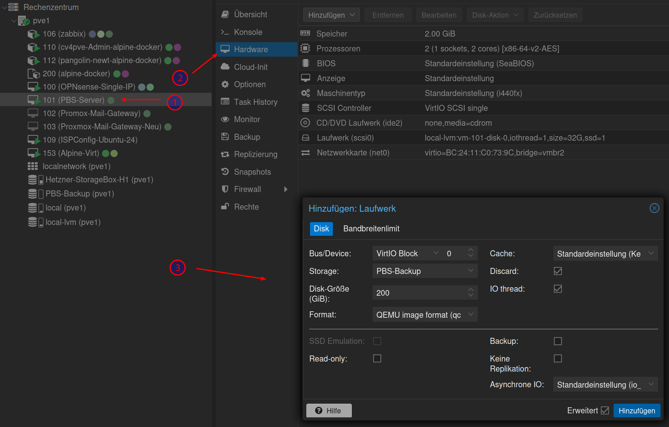The height and width of the screenshot is (427, 669).
Task: Click the blue Hinzufügen button in dialog
Action: (636, 411)
